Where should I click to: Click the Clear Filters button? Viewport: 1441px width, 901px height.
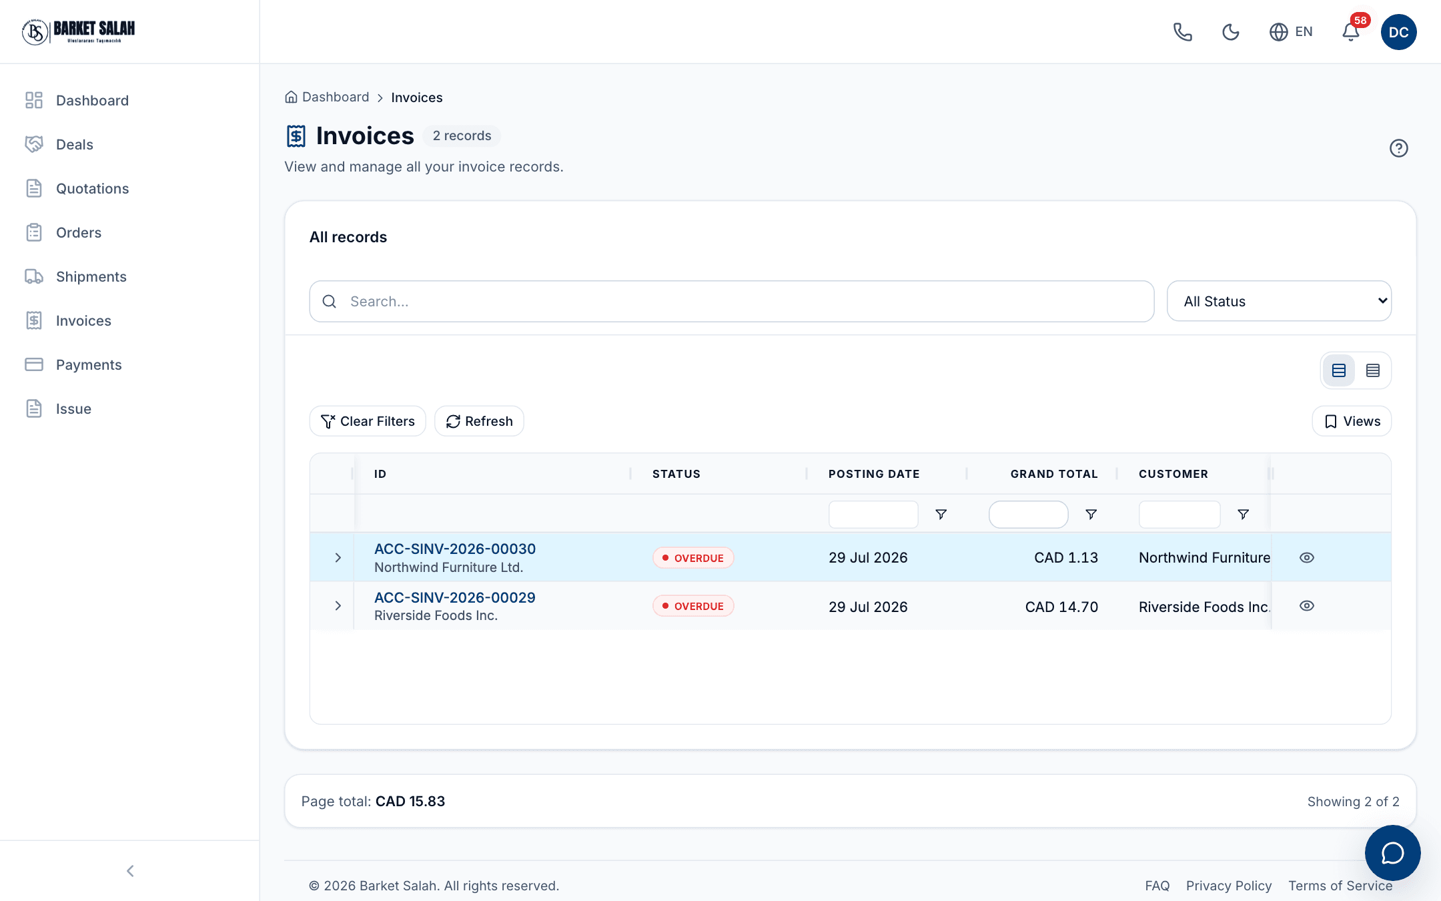tap(367, 421)
